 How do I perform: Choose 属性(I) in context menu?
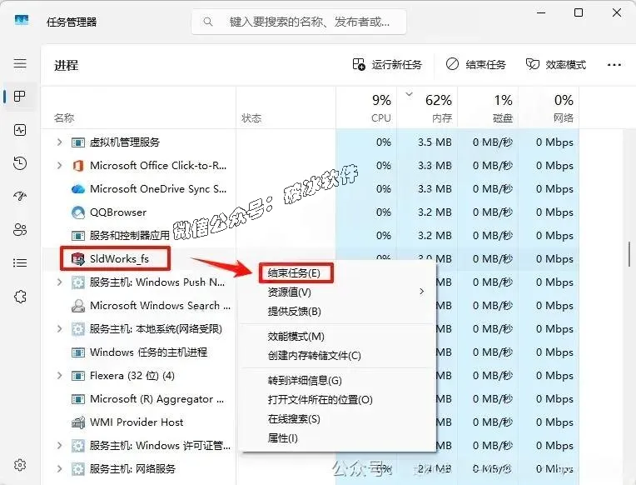click(x=283, y=438)
